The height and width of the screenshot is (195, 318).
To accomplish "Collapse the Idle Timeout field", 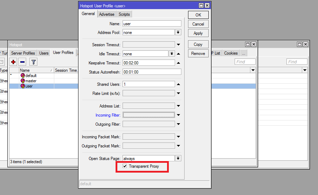I will (x=179, y=54).
